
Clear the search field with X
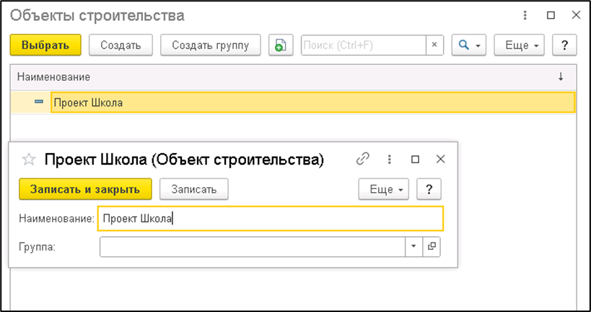coord(434,45)
